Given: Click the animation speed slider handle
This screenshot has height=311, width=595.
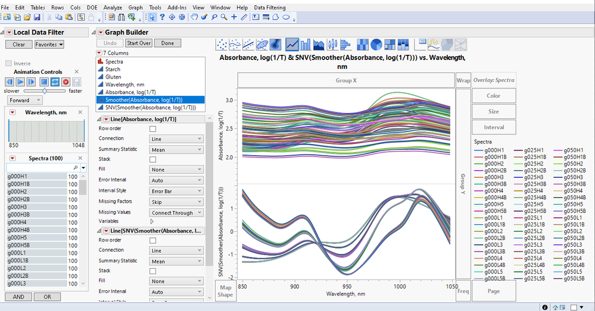Looking at the screenshot, I should [x=44, y=91].
